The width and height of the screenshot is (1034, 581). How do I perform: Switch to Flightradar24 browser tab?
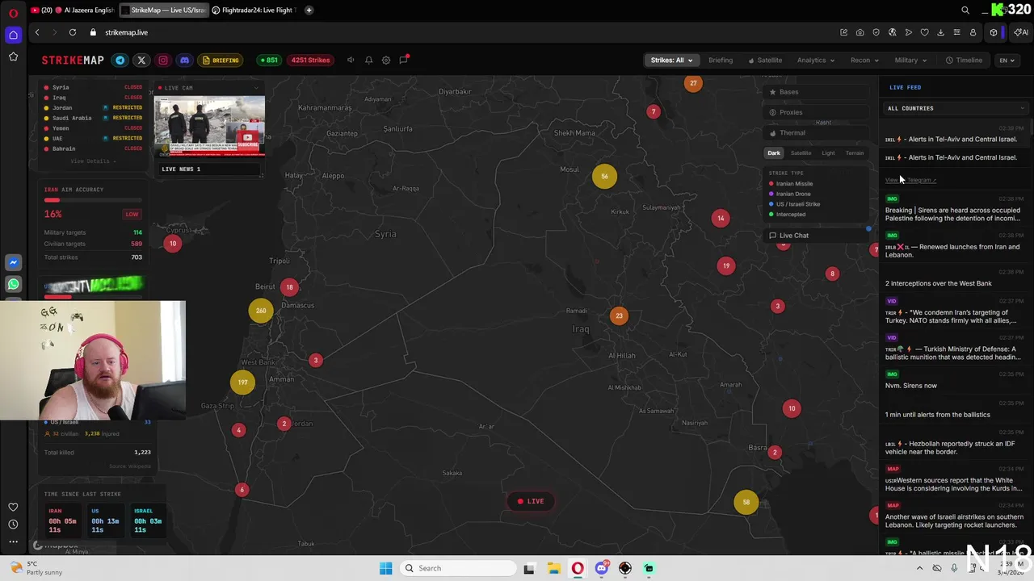[254, 10]
